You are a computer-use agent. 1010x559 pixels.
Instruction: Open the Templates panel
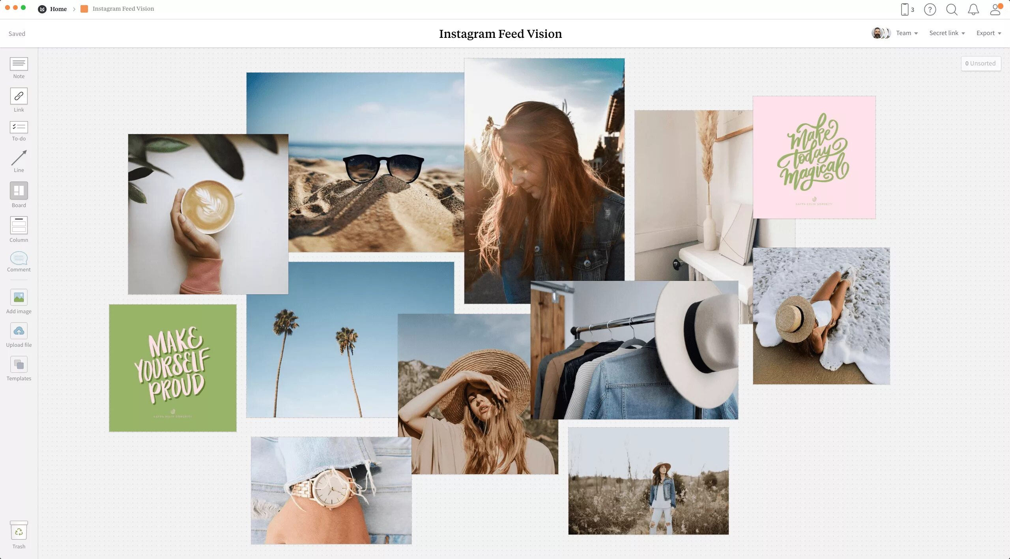(x=19, y=365)
